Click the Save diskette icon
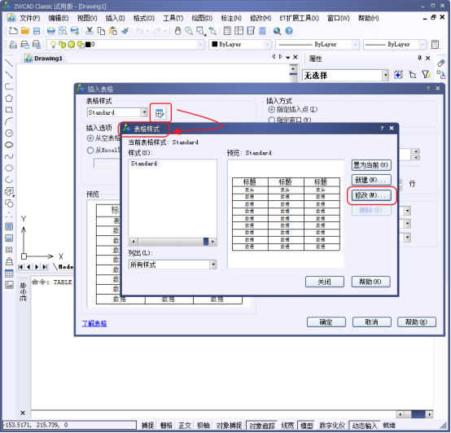Viewport: 451px width, 433px height. point(37,31)
